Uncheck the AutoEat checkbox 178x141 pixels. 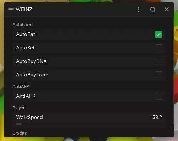coord(158,34)
